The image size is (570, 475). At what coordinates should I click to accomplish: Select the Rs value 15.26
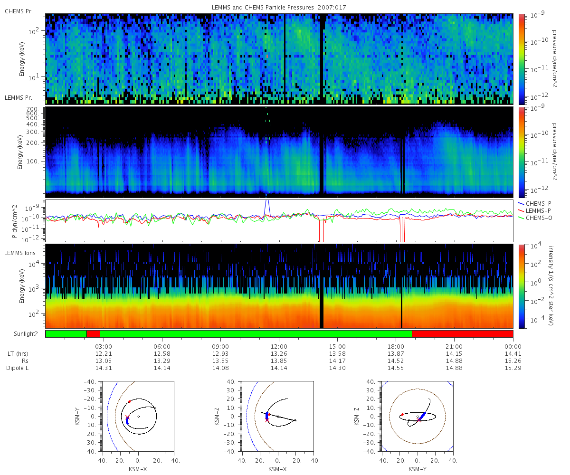[x=513, y=361]
